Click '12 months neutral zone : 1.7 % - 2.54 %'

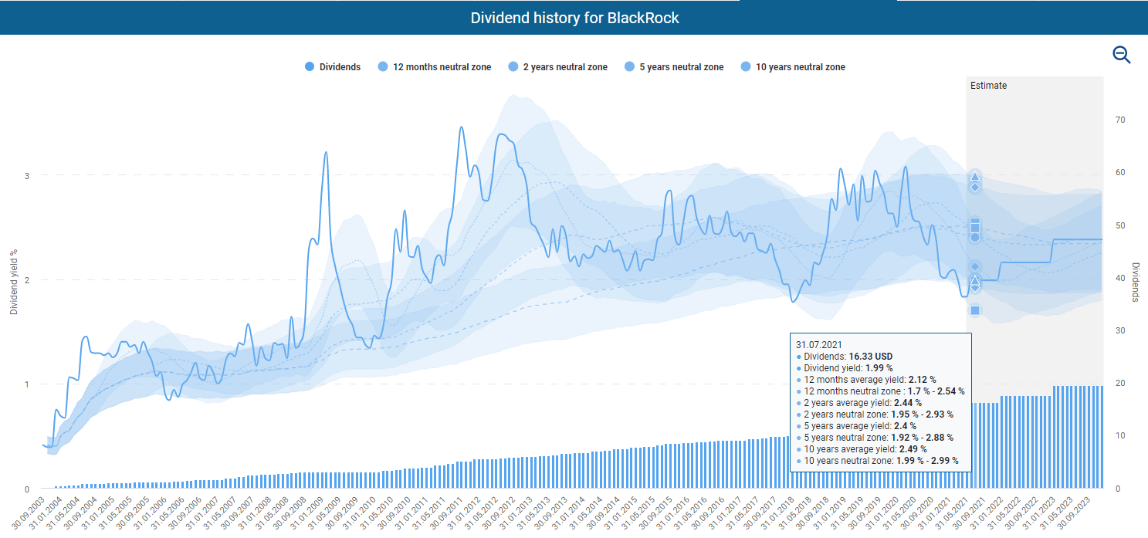click(881, 391)
